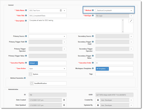Click the Rule Title input field
Image resolution: width=143 pixels, height=110 pixels.
pyautogui.click(x=48, y=16)
